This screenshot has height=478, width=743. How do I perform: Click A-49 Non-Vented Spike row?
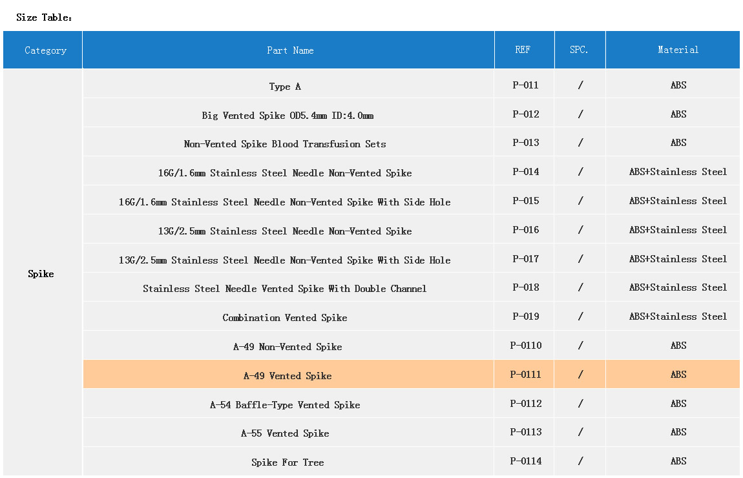click(x=288, y=347)
